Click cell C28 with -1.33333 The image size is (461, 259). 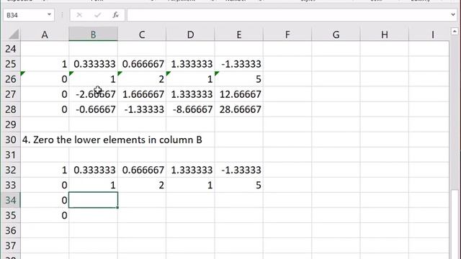pyautogui.click(x=142, y=109)
